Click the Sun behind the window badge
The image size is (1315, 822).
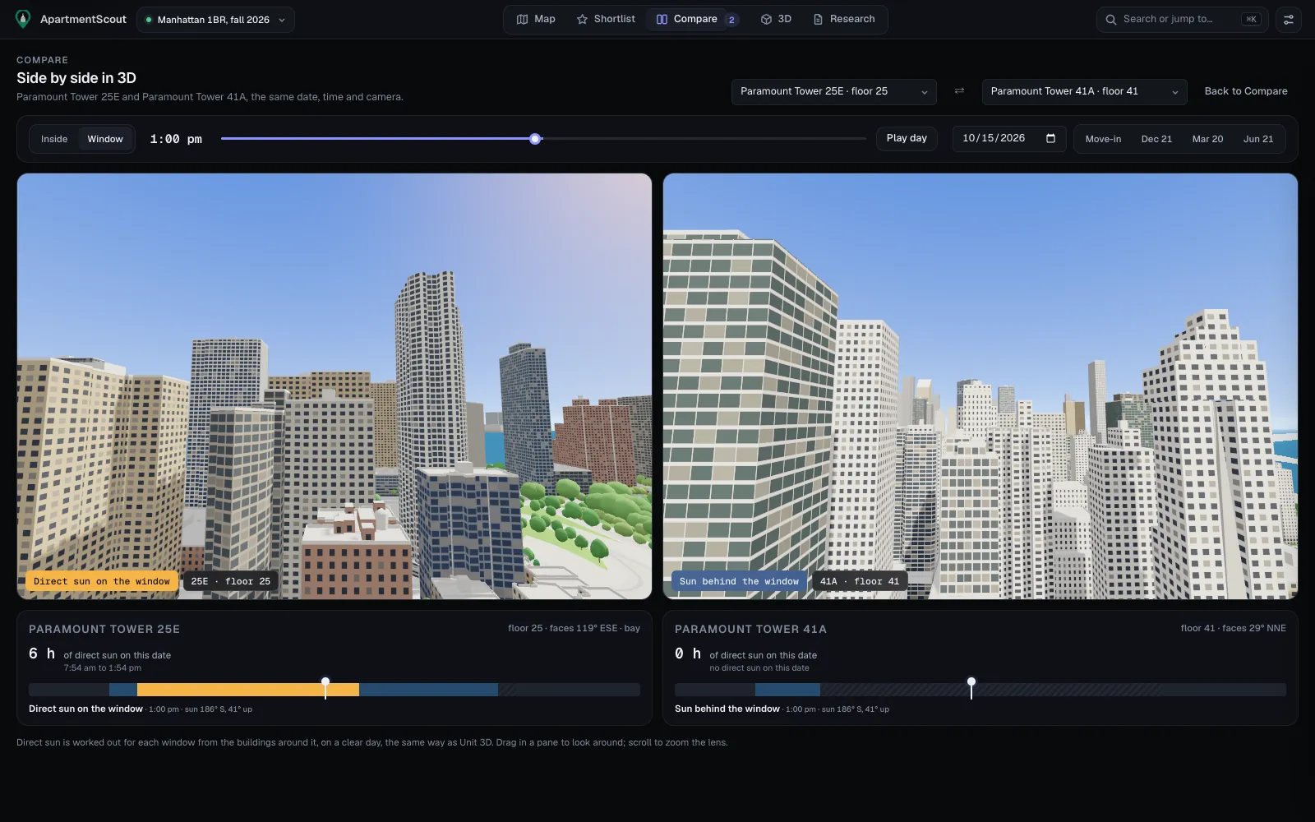point(739,581)
